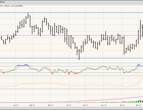Select the C474-4 closing price readout

6,6
